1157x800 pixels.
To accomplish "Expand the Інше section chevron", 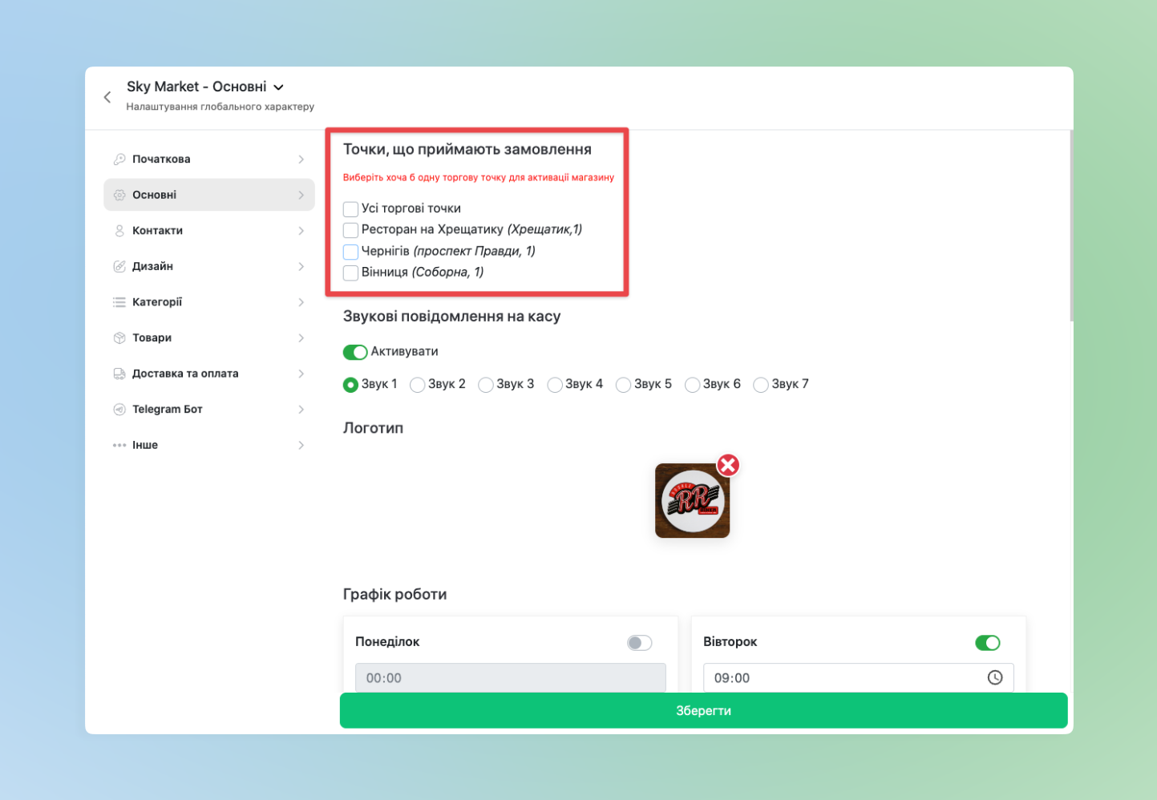I will [301, 446].
